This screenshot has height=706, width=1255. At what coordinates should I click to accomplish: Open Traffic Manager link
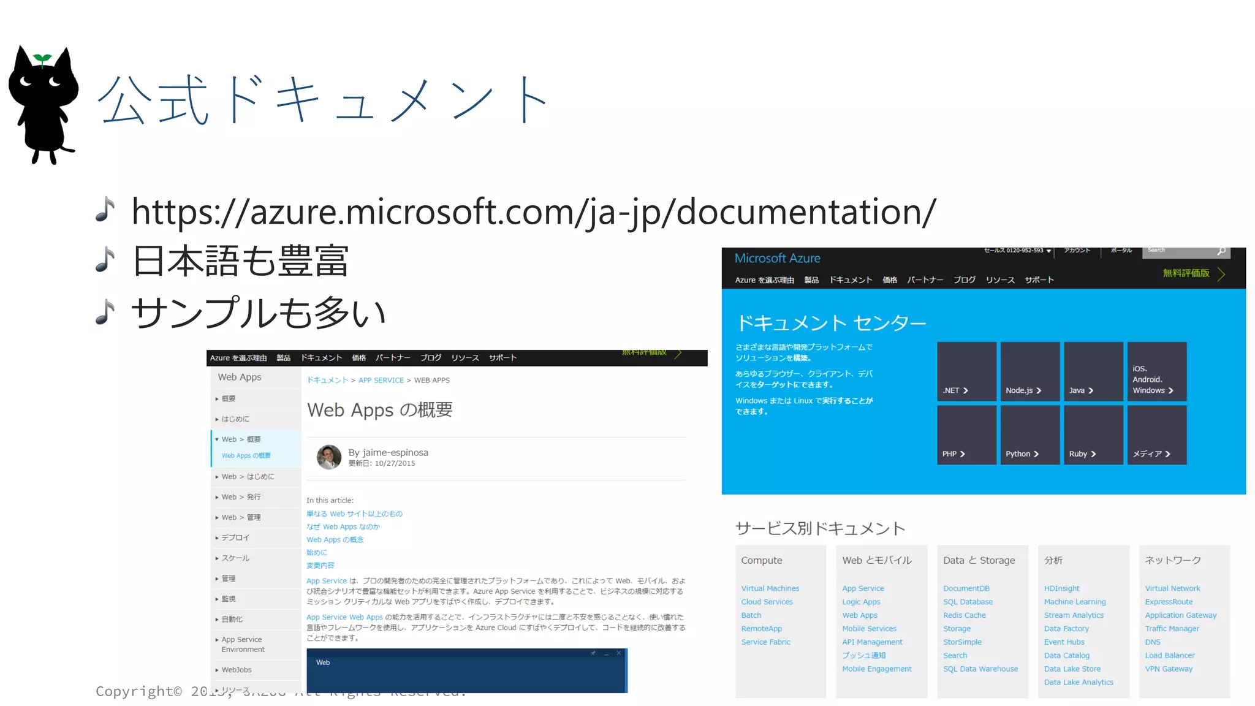[x=1172, y=629]
